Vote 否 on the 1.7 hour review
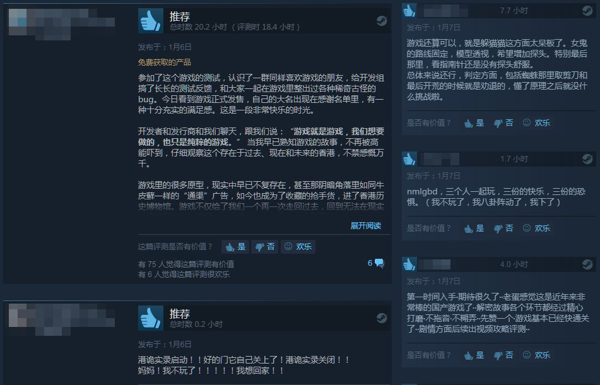This screenshot has width=600, height=385. pos(503,228)
